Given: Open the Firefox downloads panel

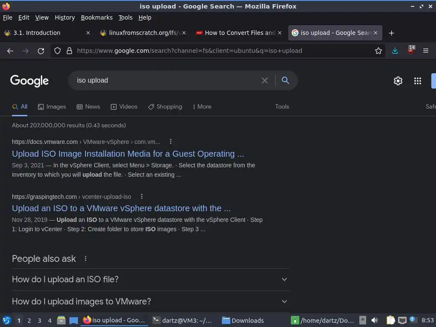Looking at the screenshot, I should coord(395,51).
